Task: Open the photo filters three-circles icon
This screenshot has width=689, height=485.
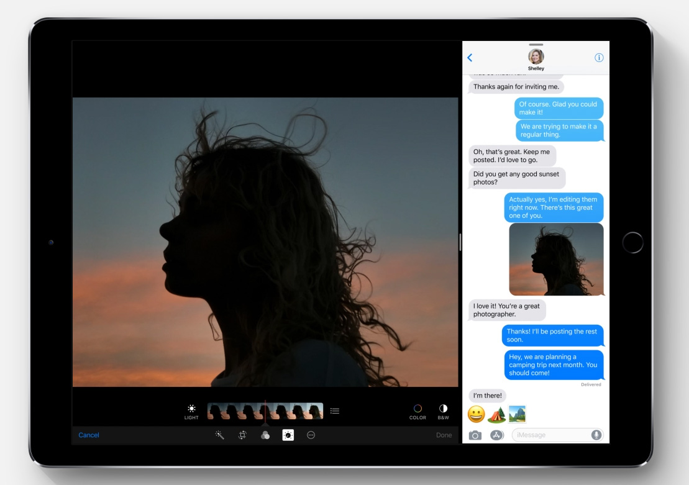Action: click(265, 435)
